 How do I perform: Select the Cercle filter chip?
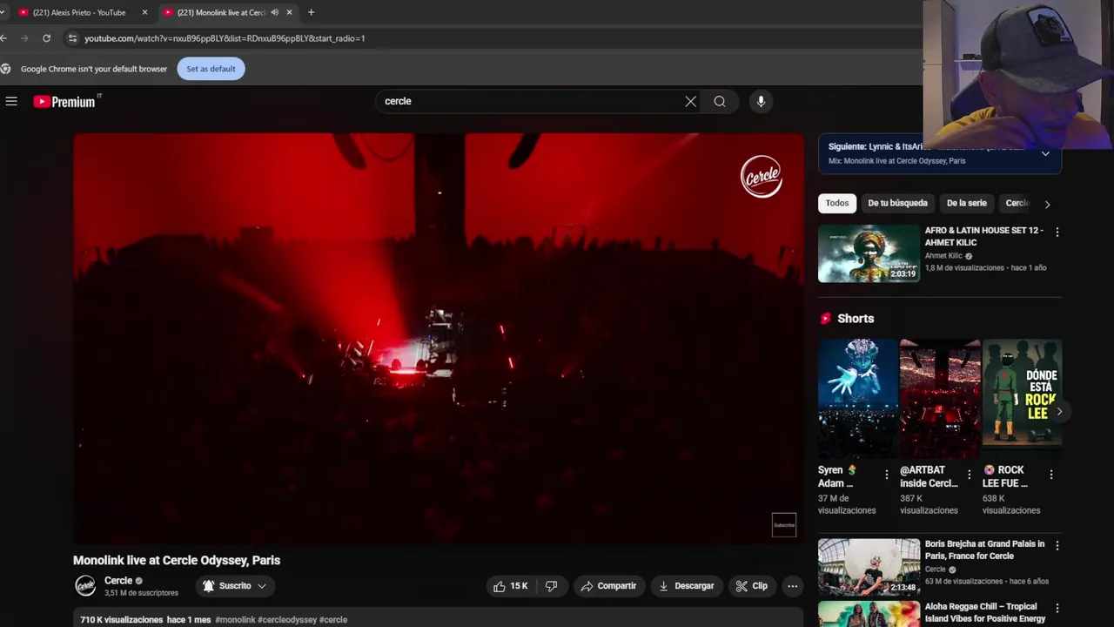[1017, 203]
